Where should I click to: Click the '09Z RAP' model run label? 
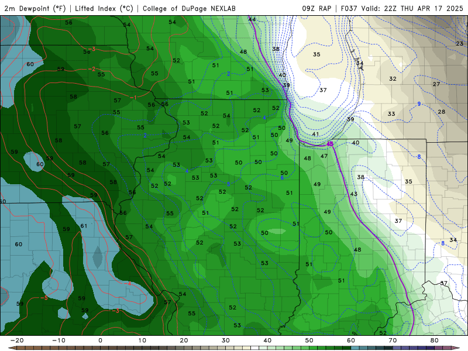316,8
